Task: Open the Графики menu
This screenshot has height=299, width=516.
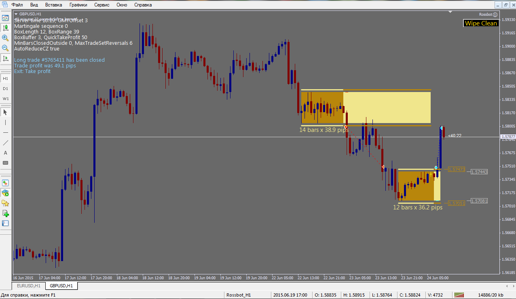Action: [78, 5]
